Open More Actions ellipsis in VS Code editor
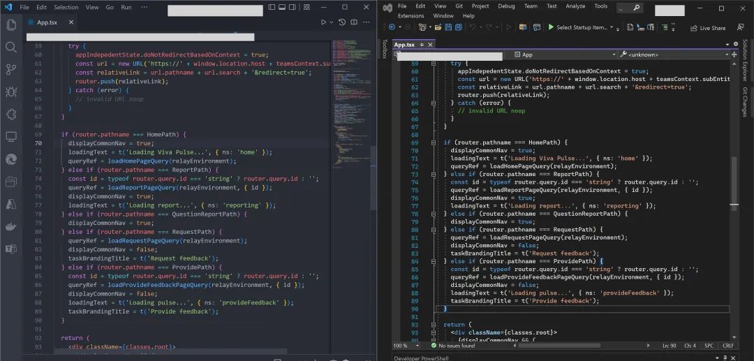Screen dimensions: 754x361 click(x=367, y=22)
